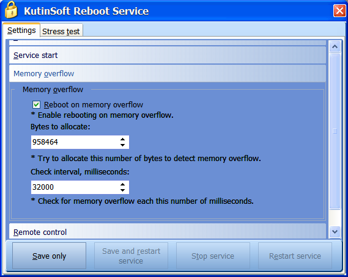Click the Stop service button
The width and height of the screenshot is (348, 277).
[213, 256]
